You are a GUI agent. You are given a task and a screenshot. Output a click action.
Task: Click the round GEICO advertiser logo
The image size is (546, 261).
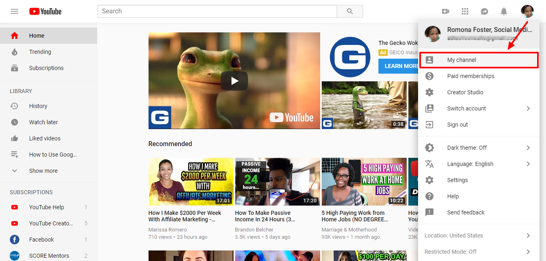point(350,57)
